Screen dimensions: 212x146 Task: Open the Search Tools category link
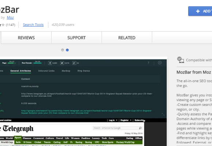point(33,25)
